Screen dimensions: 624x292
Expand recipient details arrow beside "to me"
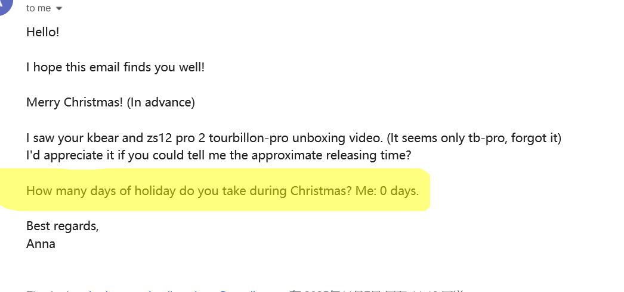(58, 8)
